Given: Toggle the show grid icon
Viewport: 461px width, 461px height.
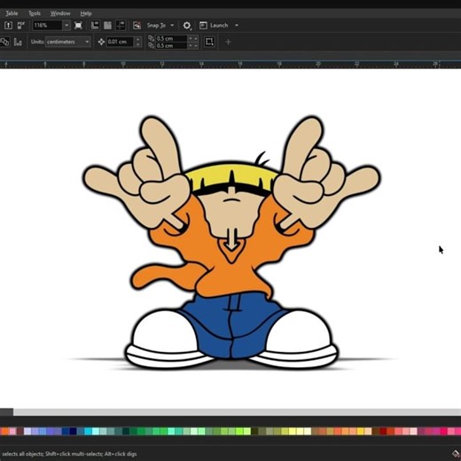Looking at the screenshot, I should click(107, 26).
